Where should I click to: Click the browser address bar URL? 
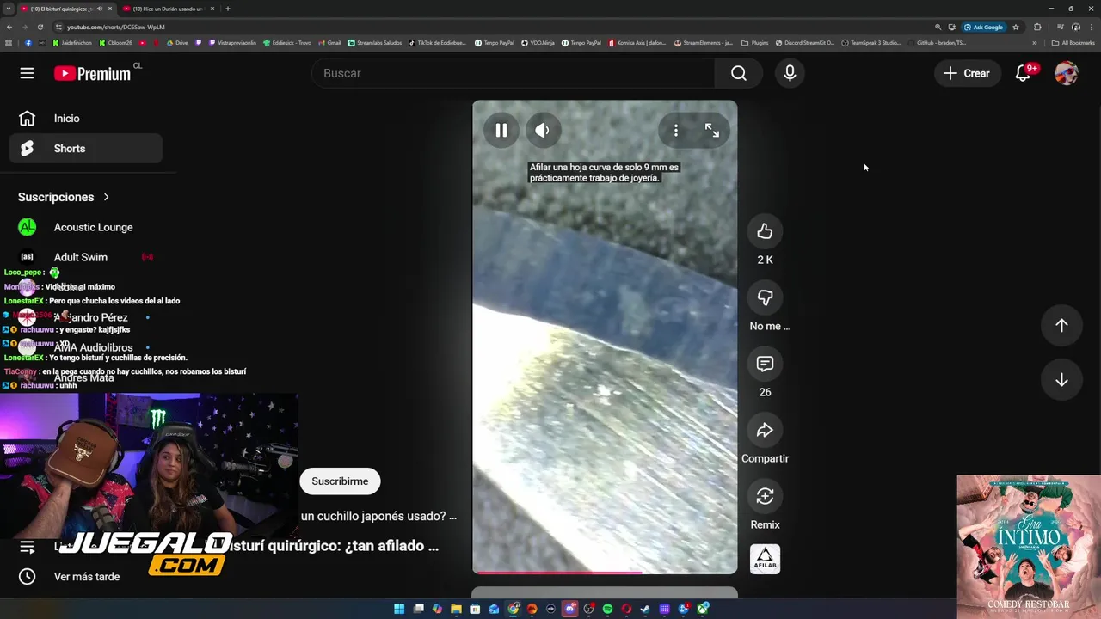tap(115, 27)
